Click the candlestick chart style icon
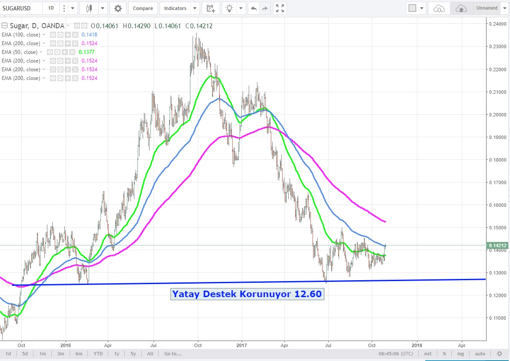 click(x=90, y=8)
